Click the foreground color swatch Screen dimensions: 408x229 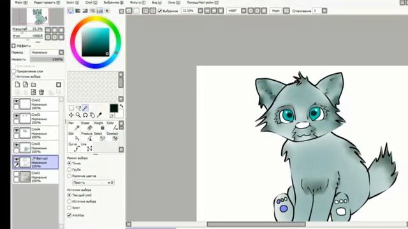113,108
